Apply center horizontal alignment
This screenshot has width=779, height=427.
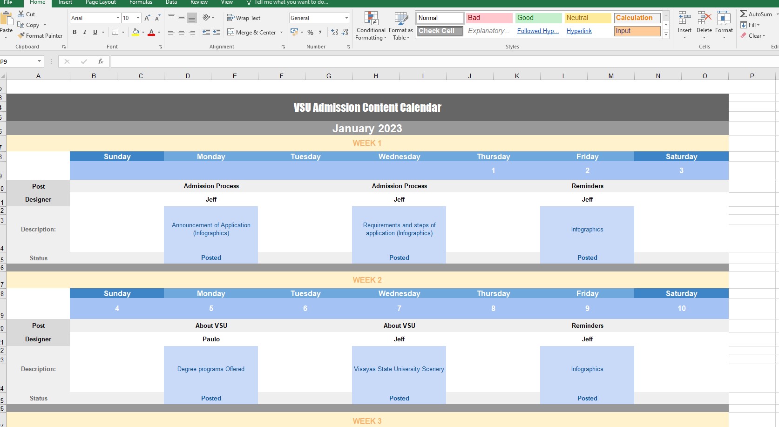182,32
